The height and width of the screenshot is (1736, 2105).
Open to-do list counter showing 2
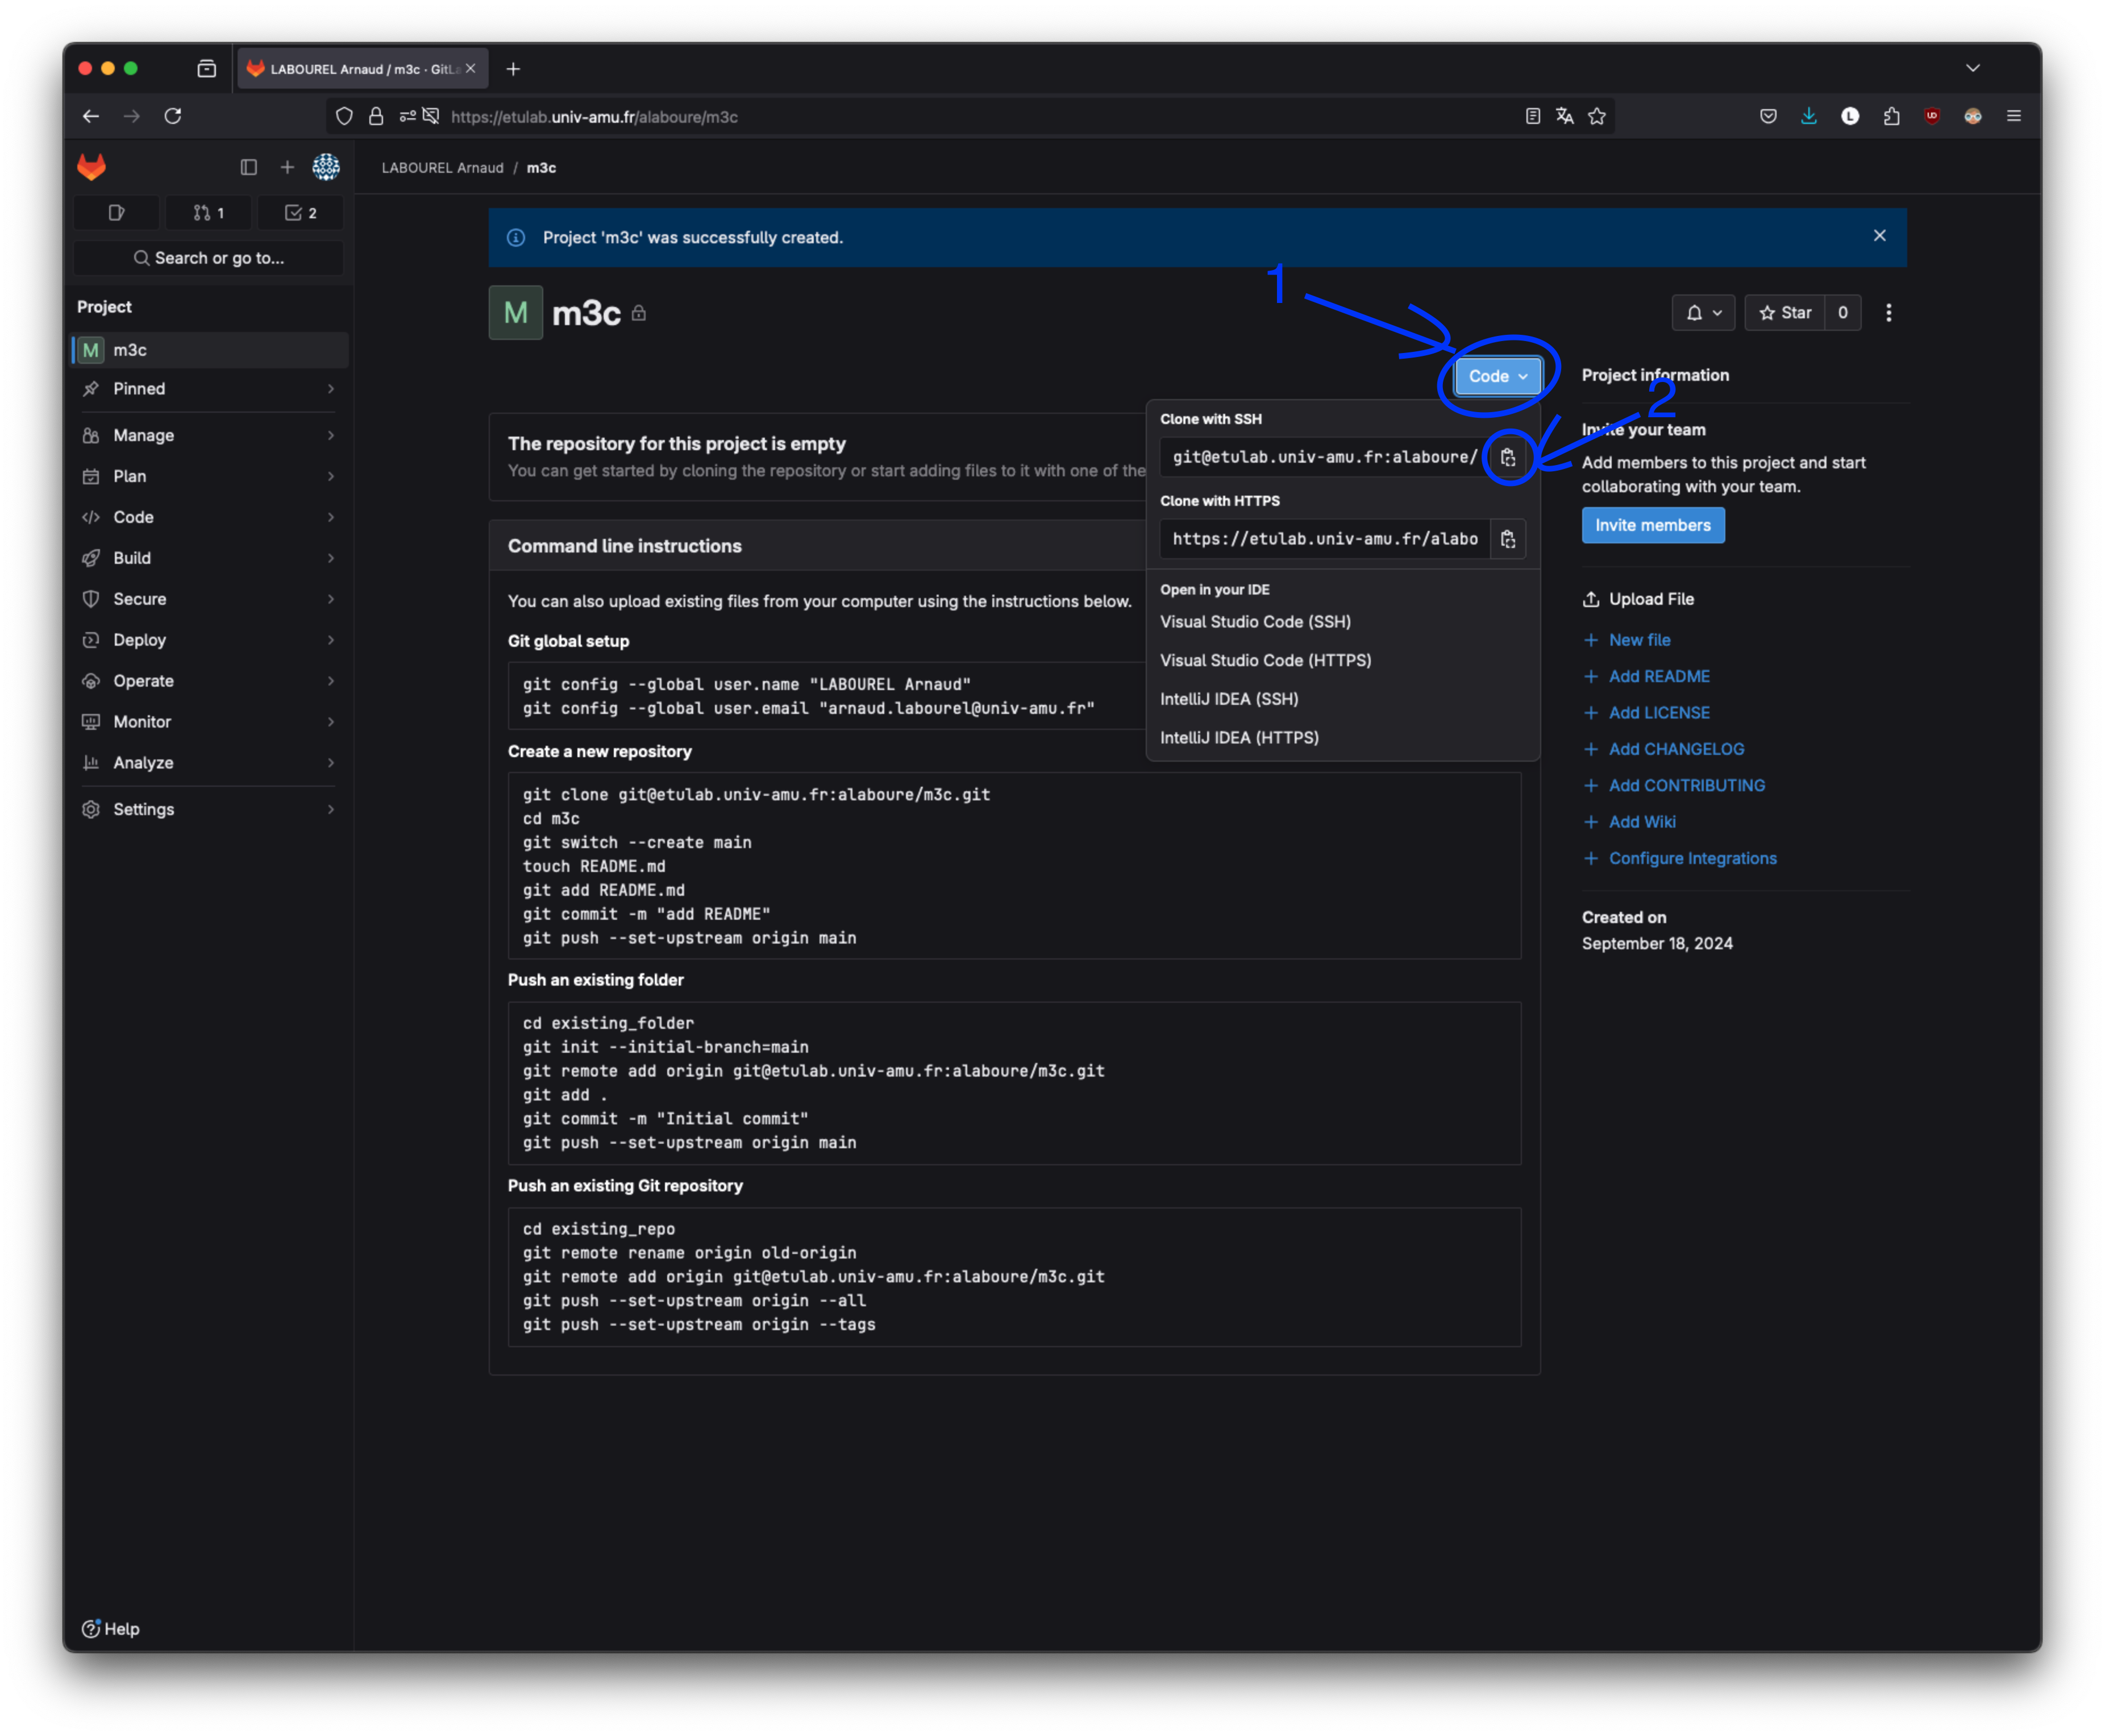click(x=301, y=213)
